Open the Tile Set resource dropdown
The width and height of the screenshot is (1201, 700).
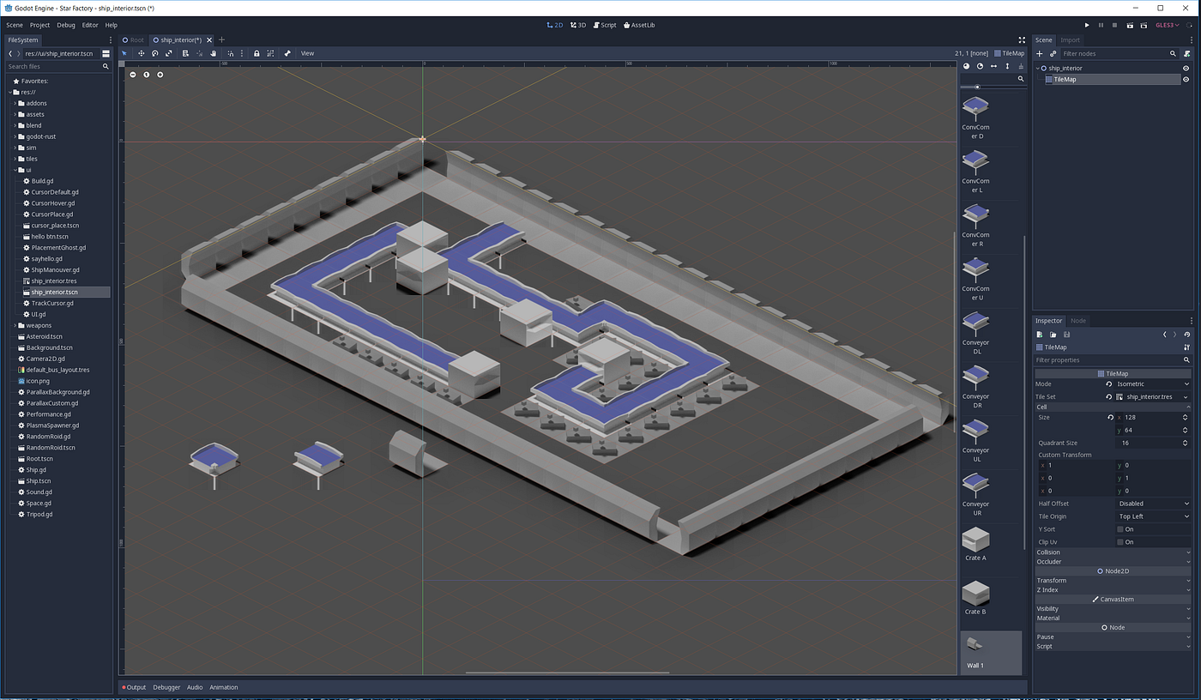click(1186, 397)
